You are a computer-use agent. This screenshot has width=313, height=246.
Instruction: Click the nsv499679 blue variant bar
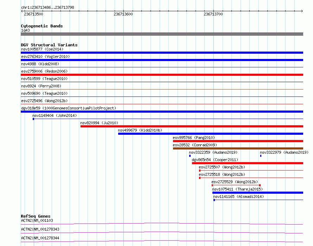pyautogui.click(x=211, y=134)
